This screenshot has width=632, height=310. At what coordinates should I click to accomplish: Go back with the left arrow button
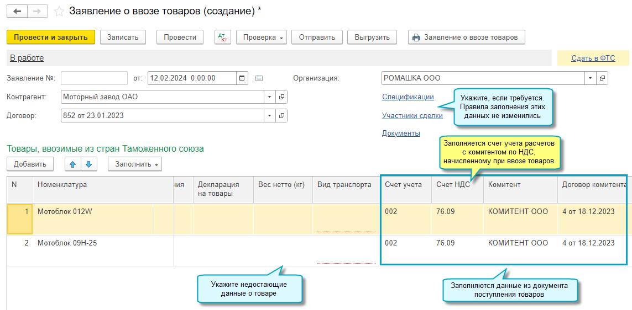(17, 11)
